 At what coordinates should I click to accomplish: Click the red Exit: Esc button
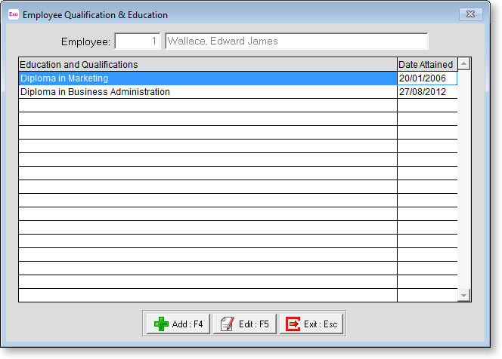click(312, 324)
